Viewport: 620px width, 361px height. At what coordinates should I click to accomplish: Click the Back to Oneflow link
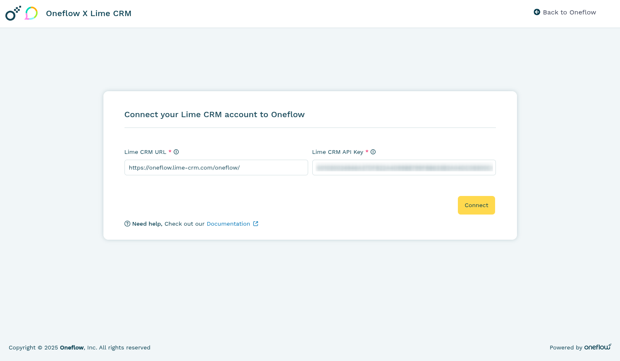(x=565, y=12)
